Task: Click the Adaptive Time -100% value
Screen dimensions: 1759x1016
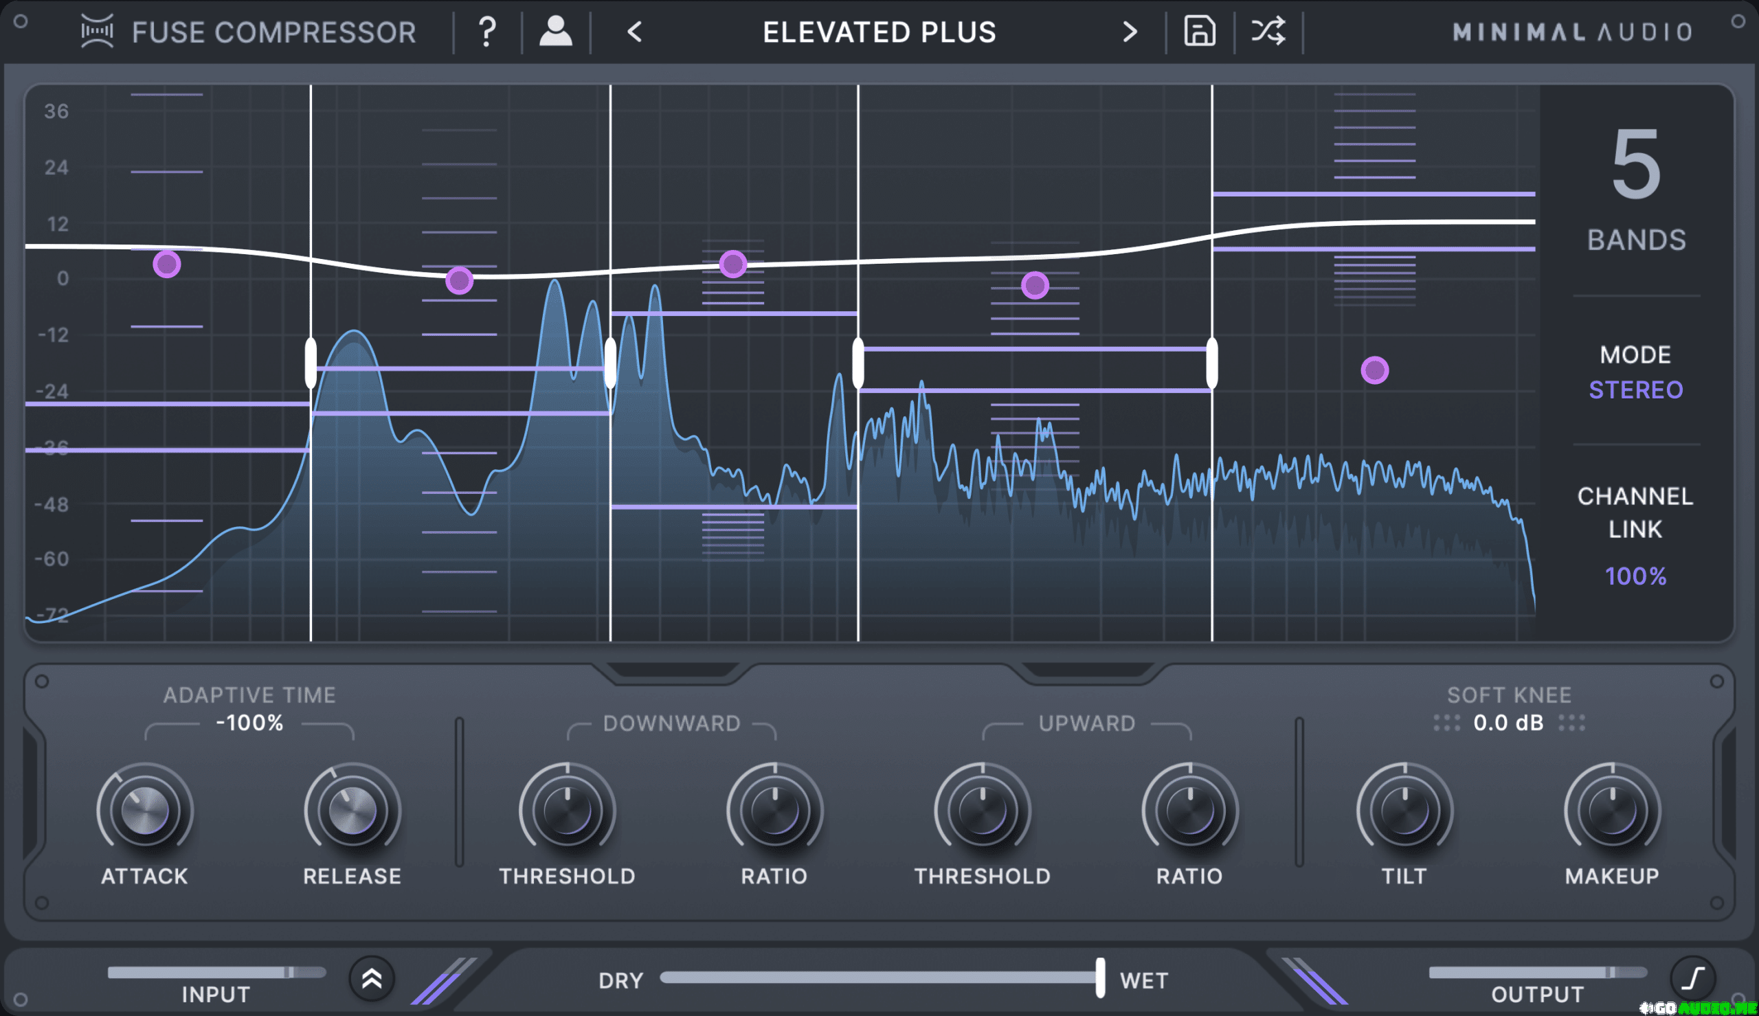Action: pos(250,722)
